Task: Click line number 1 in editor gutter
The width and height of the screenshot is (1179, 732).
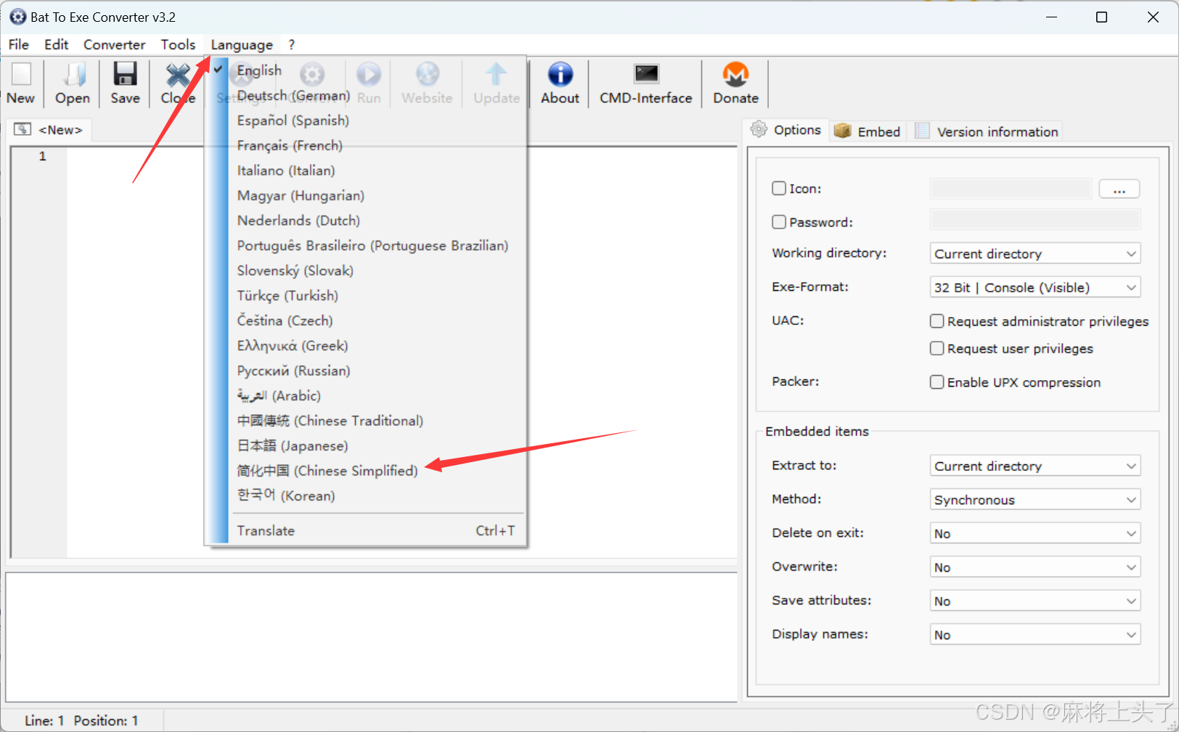Action: coord(42,156)
